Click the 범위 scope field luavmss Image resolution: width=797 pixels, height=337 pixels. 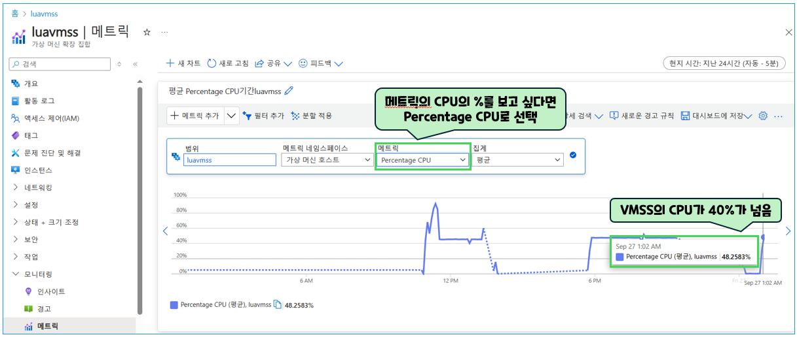230,159
